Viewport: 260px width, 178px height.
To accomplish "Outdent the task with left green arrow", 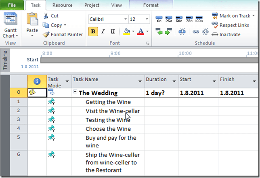I will click(x=159, y=31).
